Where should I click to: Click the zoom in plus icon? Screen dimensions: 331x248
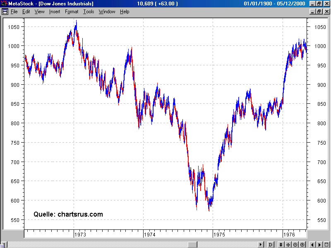coord(302,245)
